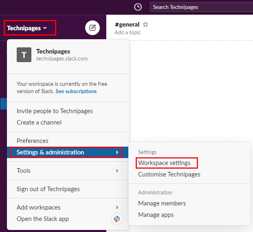253x232 pixels.
Task: Select Workspace settings
Action: pyautogui.click(x=164, y=163)
